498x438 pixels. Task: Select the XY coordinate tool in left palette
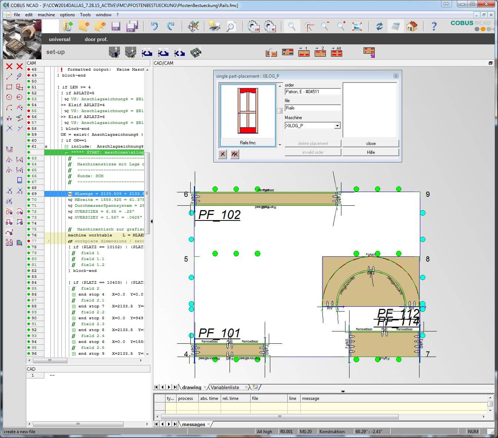click(9, 118)
